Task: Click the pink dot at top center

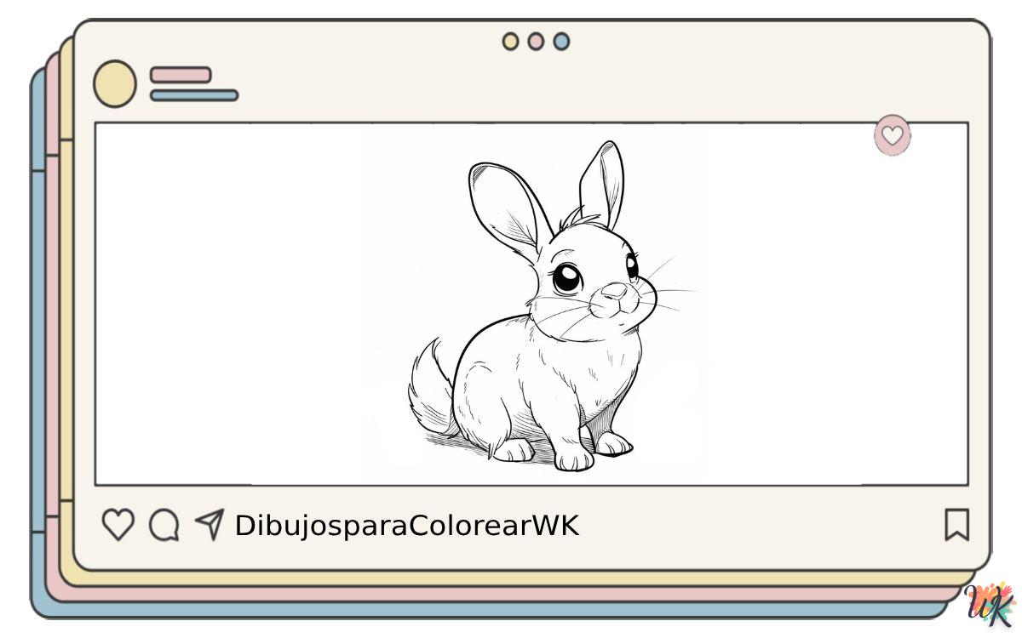Action: (536, 42)
